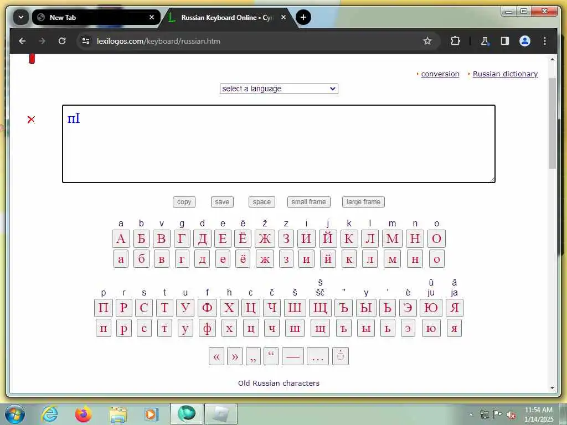This screenshot has width=567, height=425.
Task: Open the Russian dictionary link
Action: (505, 74)
